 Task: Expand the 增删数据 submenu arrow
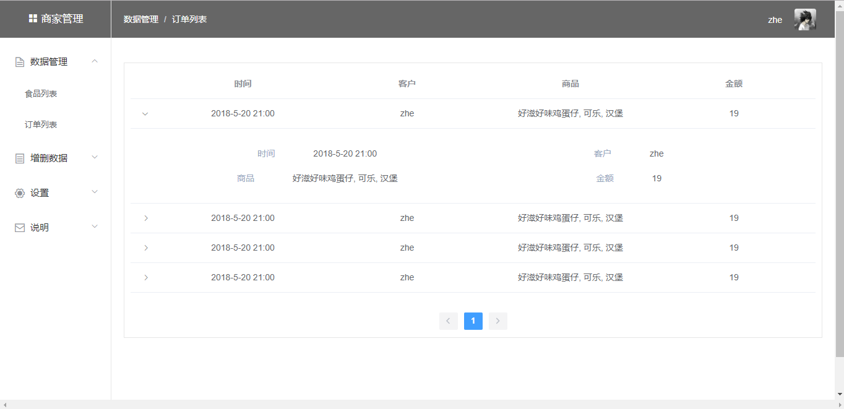click(x=95, y=157)
